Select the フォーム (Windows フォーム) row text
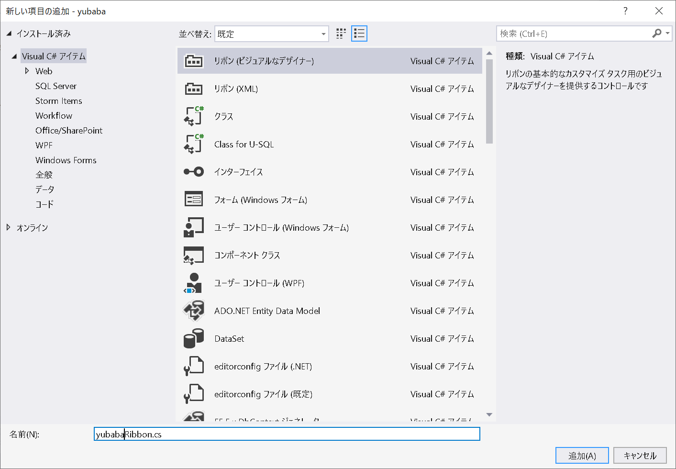Viewport: 676px width, 469px height. (x=261, y=200)
